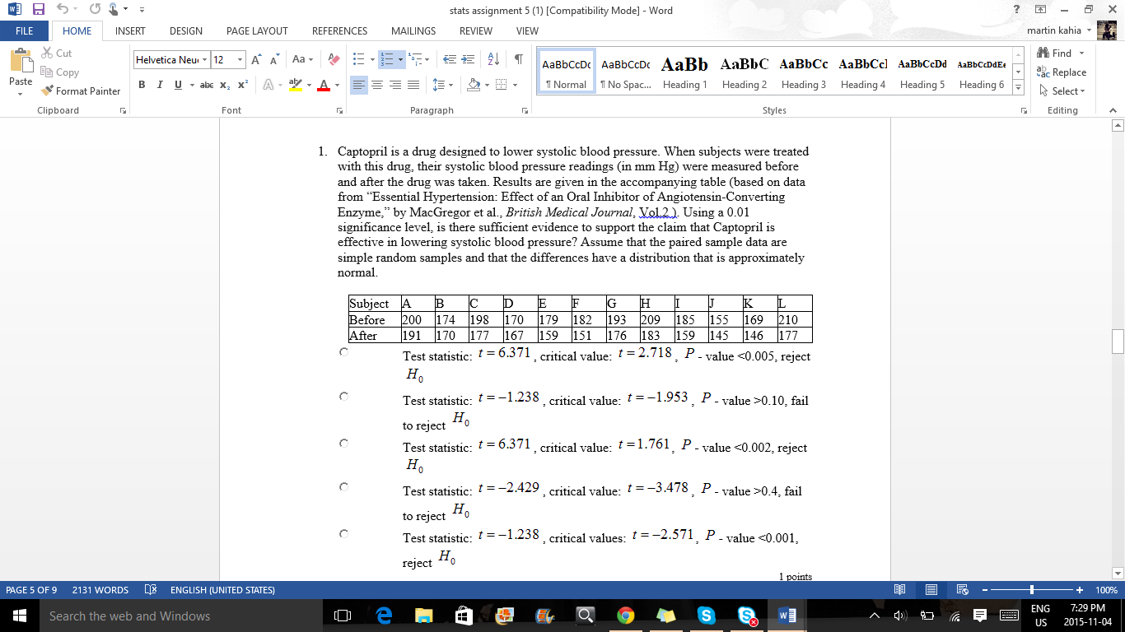The width and height of the screenshot is (1125, 632).
Task: Apply the No Spacing style
Action: click(x=625, y=72)
